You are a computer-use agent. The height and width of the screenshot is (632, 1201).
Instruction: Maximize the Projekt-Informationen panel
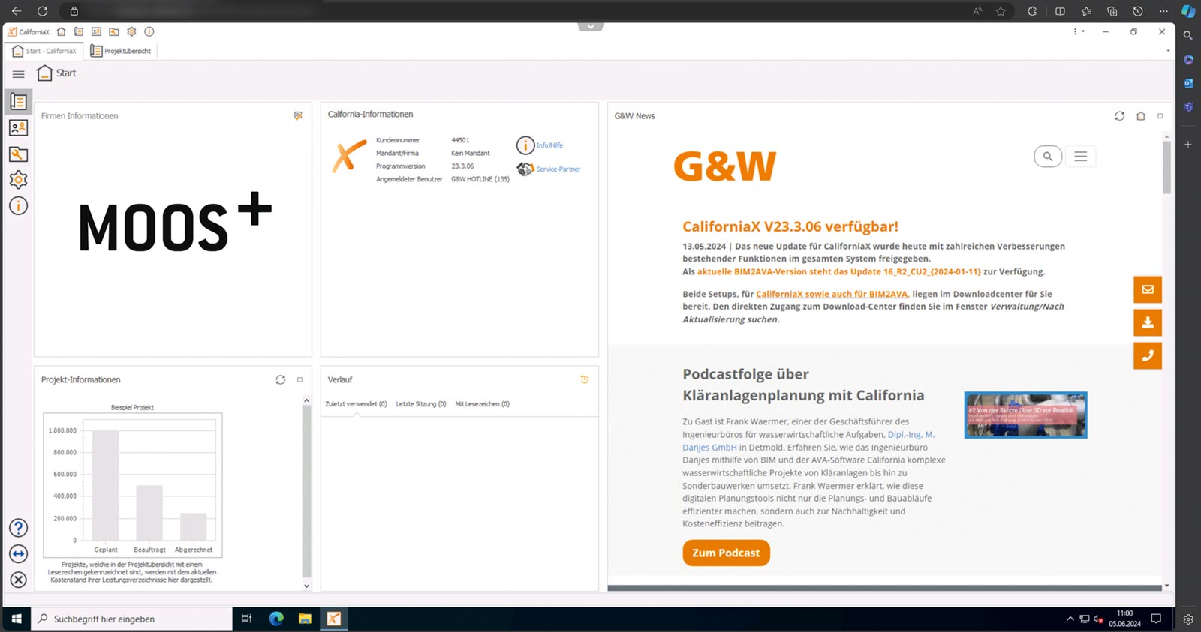(299, 380)
